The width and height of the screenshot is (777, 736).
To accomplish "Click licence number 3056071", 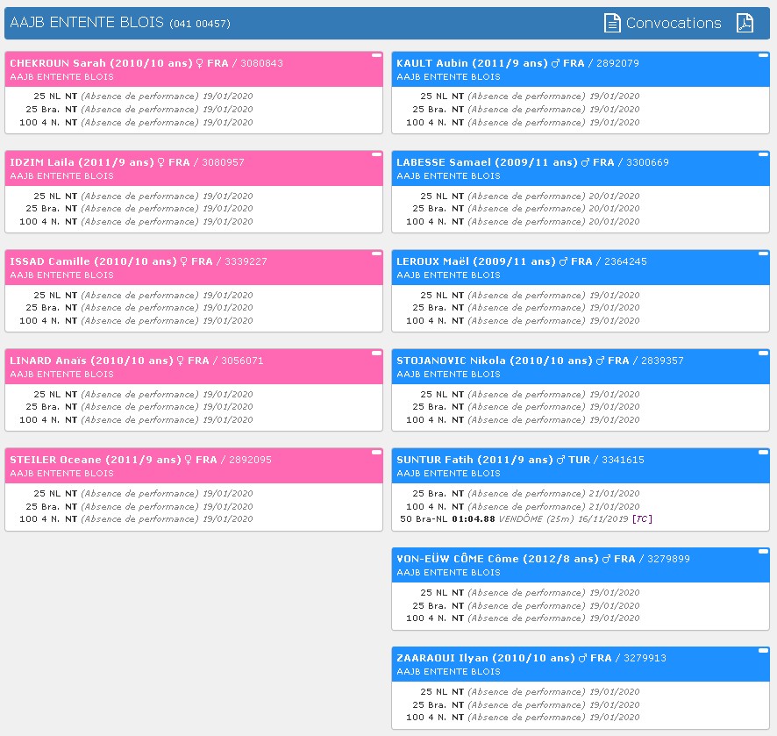I will (242, 361).
